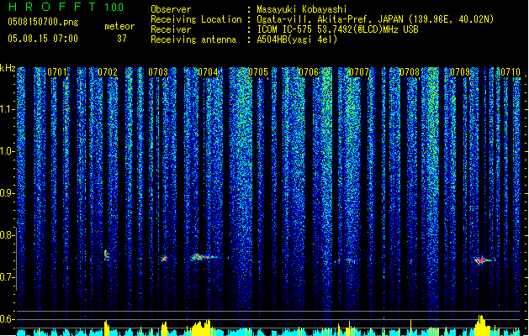Select the file name 0508150700.png
This screenshot has width=529, height=336.
[x=43, y=22]
